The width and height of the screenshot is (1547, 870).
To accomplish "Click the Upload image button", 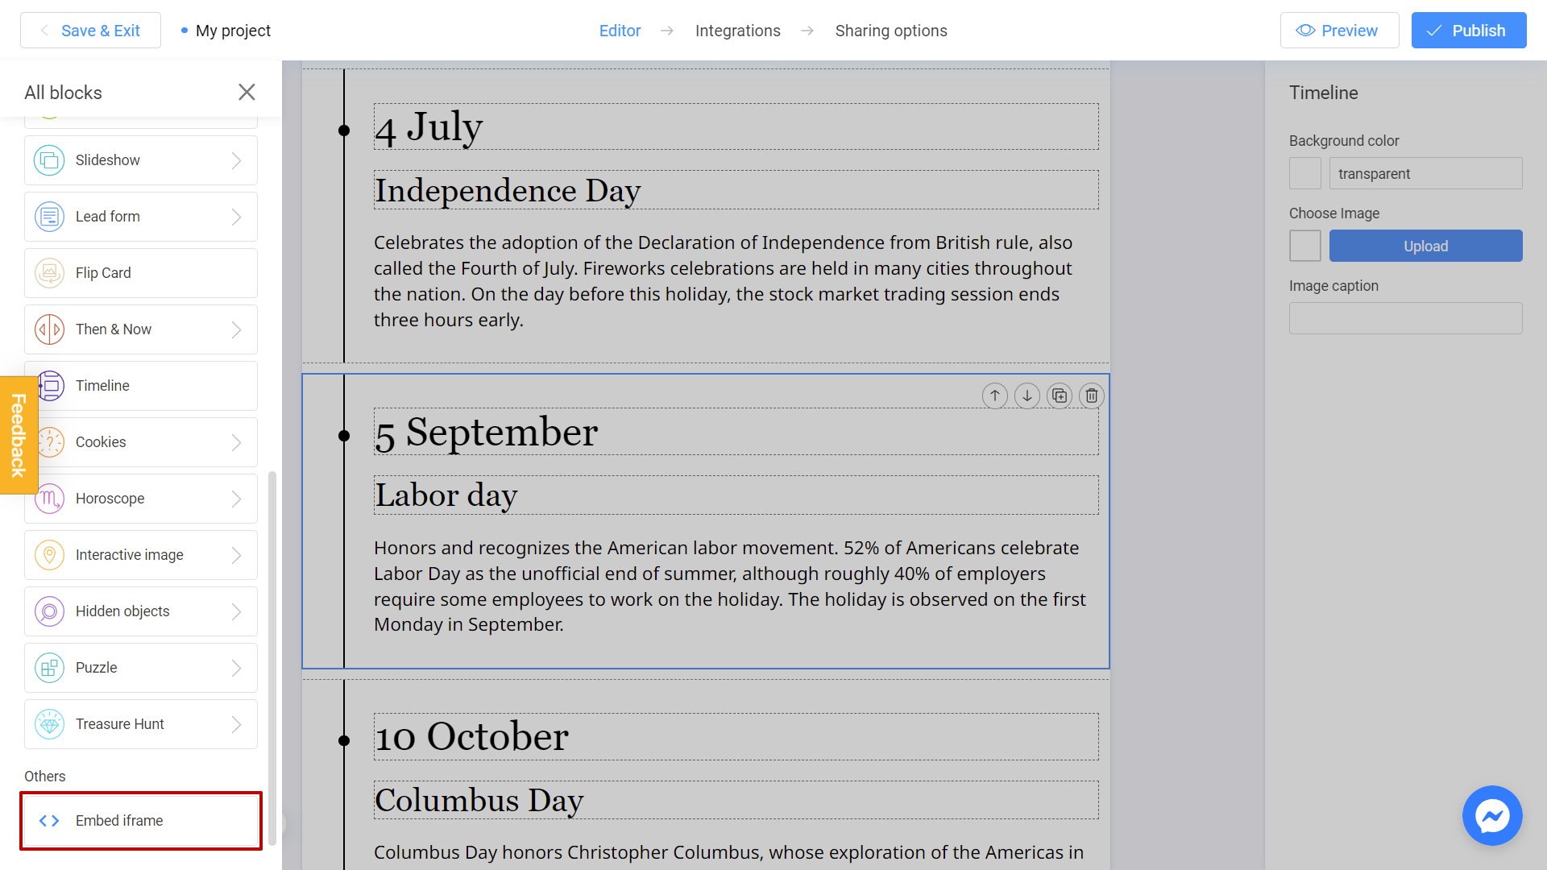I will pyautogui.click(x=1425, y=246).
